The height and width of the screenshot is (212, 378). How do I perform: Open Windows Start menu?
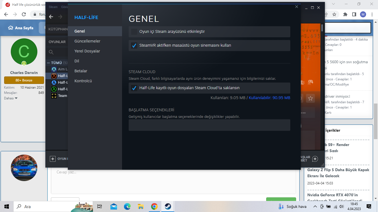(7, 206)
